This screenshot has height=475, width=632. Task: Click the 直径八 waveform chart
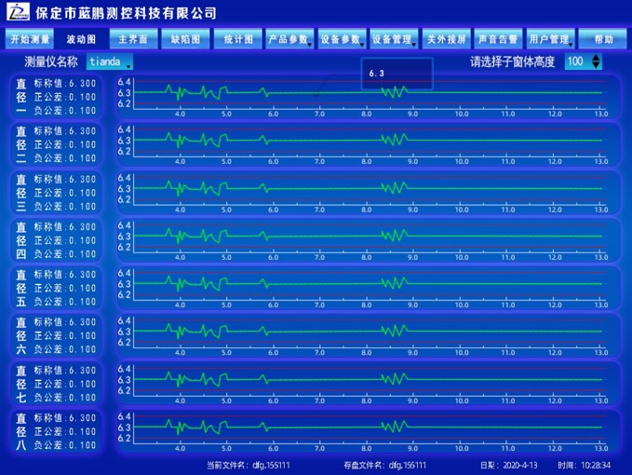pyautogui.click(x=368, y=427)
